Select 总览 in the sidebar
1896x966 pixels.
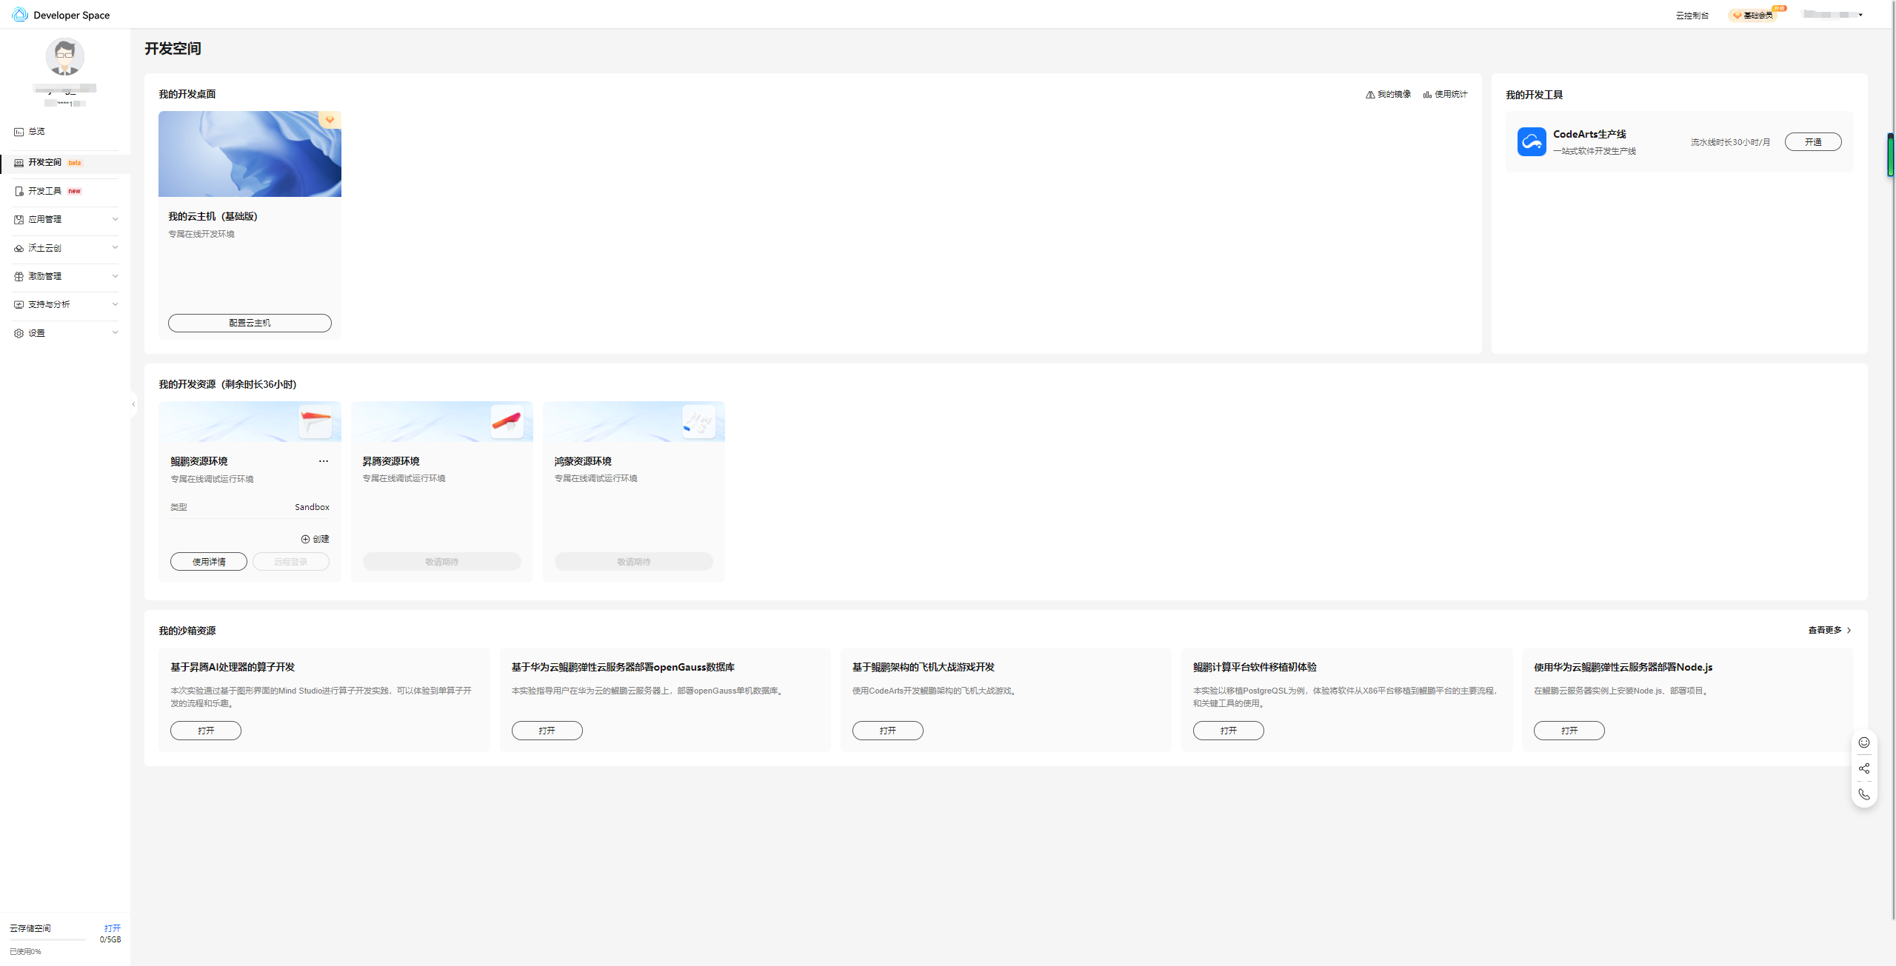(x=36, y=132)
